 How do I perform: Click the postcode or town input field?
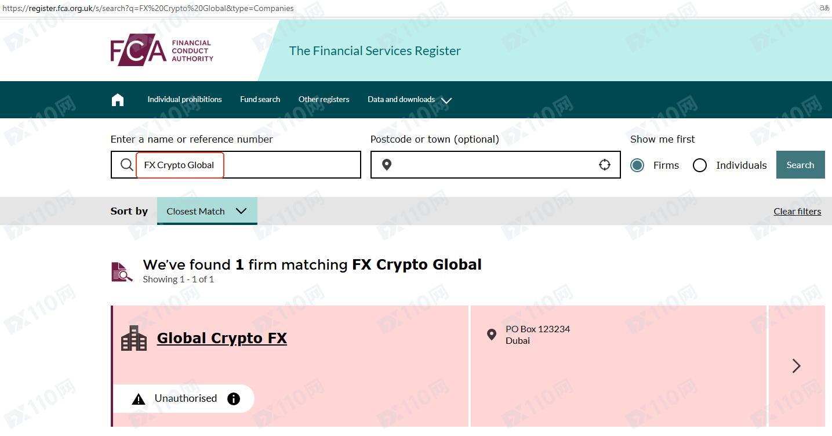tap(493, 165)
